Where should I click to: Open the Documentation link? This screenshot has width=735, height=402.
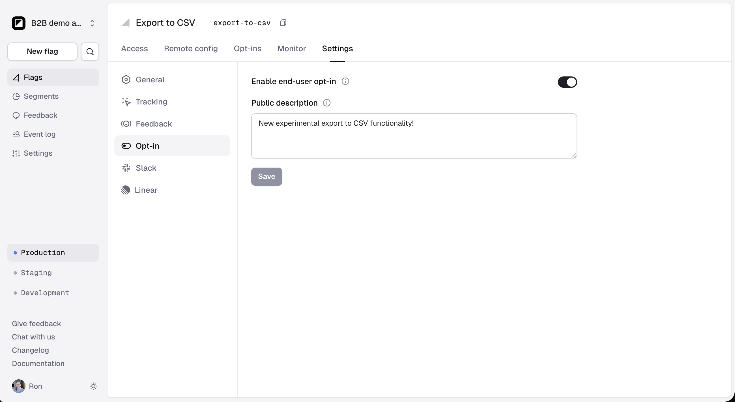pos(38,363)
